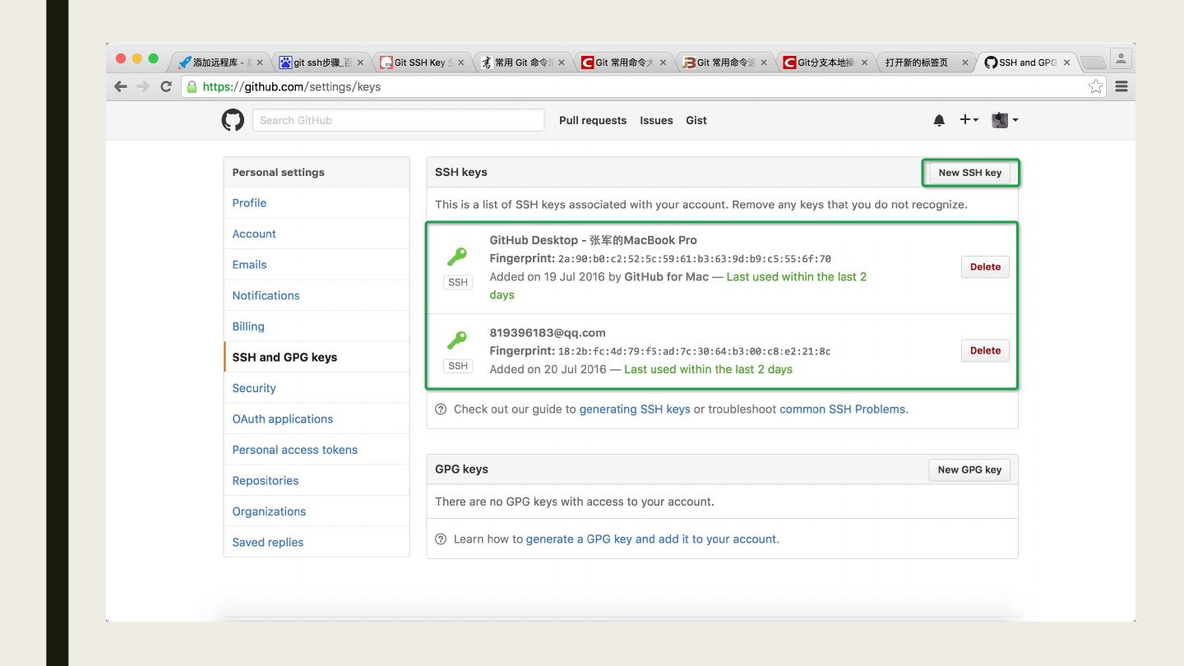Expand the plus create-new dropdown
1184x666 pixels.
point(969,120)
